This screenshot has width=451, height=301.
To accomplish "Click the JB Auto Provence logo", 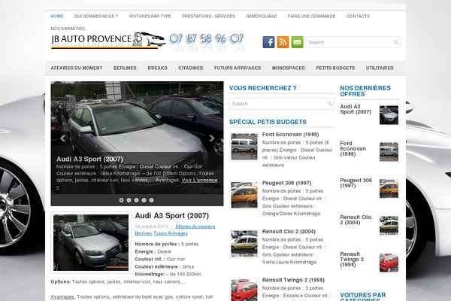I will pyautogui.click(x=108, y=41).
